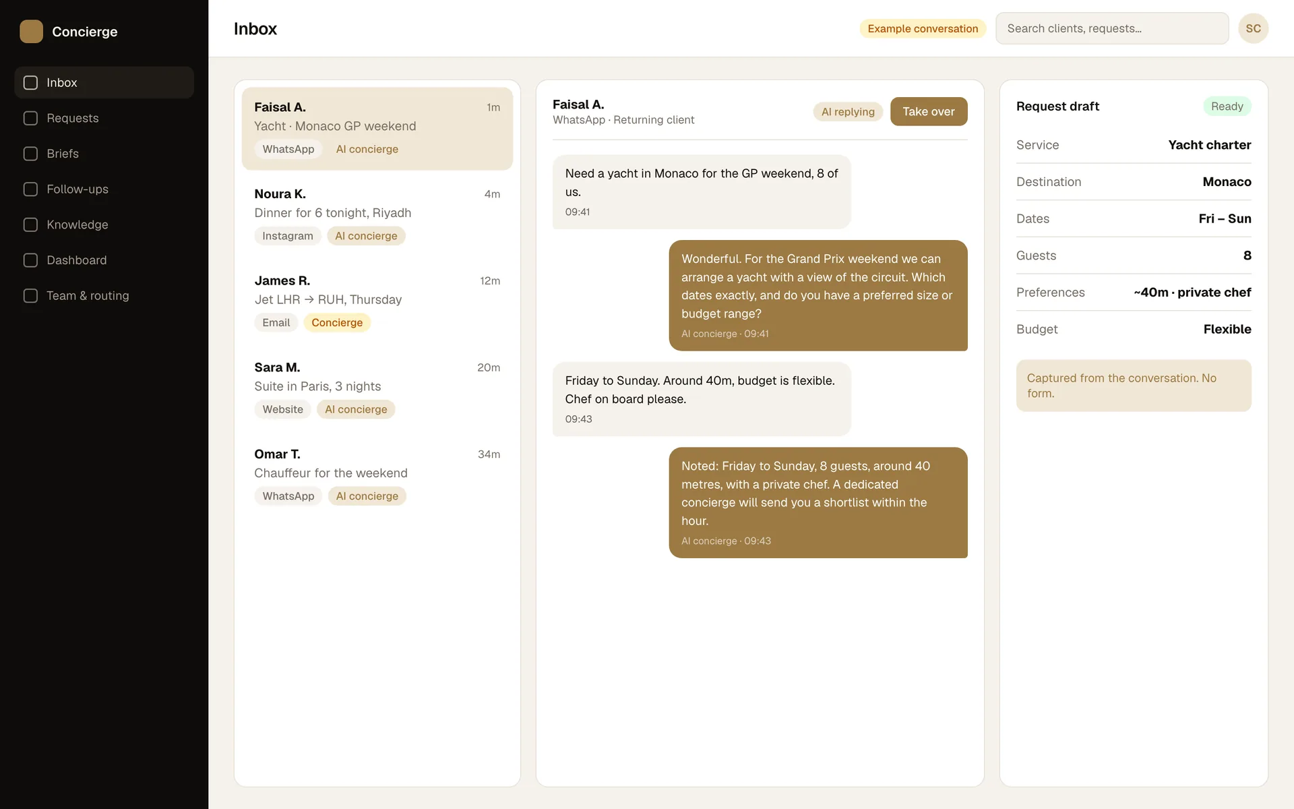
Task: Click AI concierge tag on Faisal's row
Action: [367, 149]
